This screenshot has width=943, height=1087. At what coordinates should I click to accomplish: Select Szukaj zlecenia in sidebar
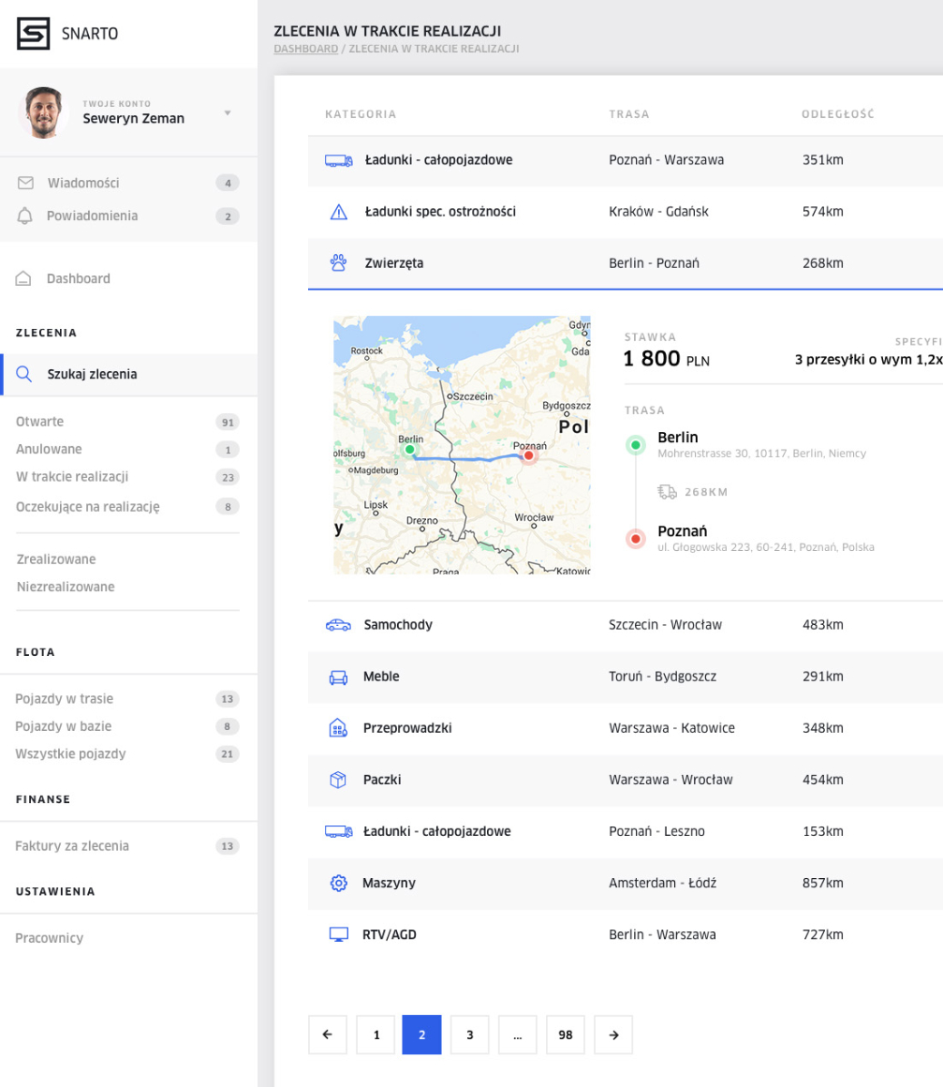pos(92,375)
